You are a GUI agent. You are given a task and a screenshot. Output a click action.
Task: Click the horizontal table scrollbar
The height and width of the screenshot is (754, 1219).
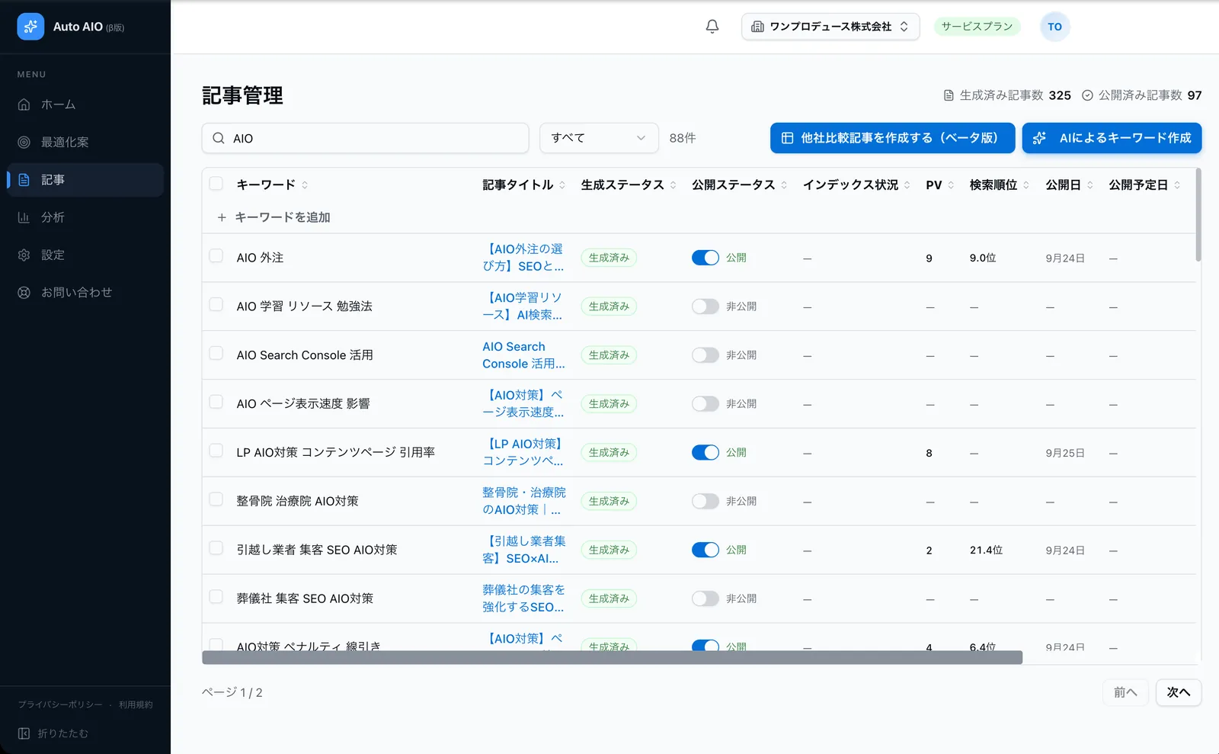[x=612, y=657]
